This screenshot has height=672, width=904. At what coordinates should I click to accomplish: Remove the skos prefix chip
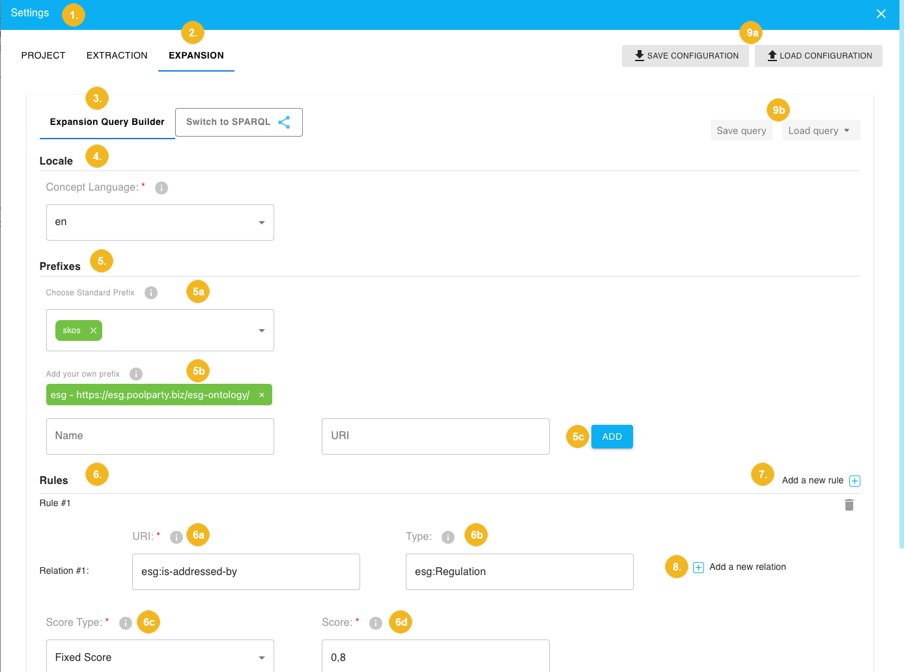point(93,330)
